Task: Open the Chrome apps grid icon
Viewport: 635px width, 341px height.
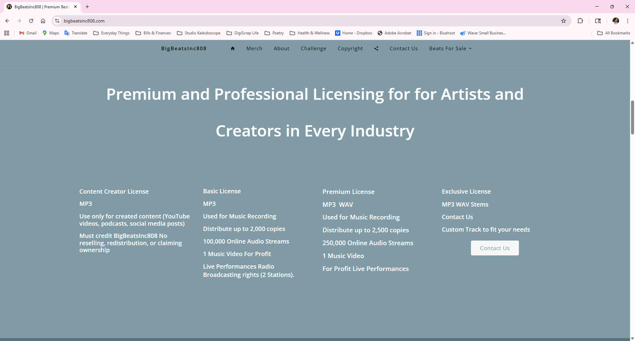Action: pyautogui.click(x=7, y=33)
